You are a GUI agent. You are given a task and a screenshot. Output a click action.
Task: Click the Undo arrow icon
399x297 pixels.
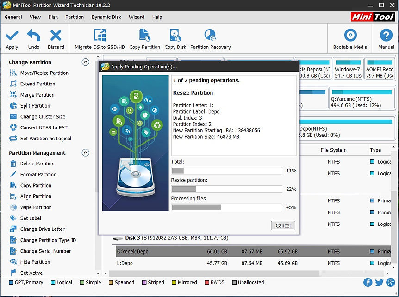[x=34, y=35]
